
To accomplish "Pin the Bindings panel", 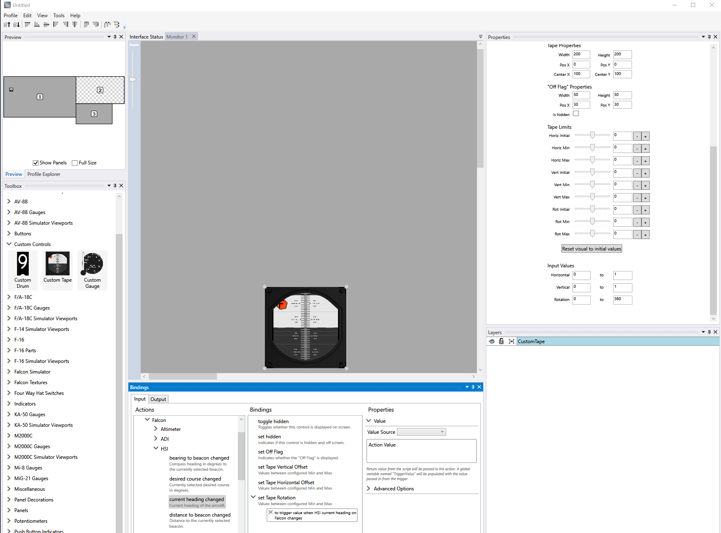I will (473, 387).
